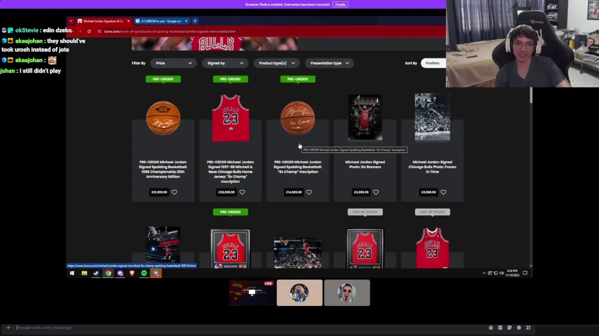Click the £14,999.99 basketball price
The height and width of the screenshot is (336, 599).
pos(294,192)
